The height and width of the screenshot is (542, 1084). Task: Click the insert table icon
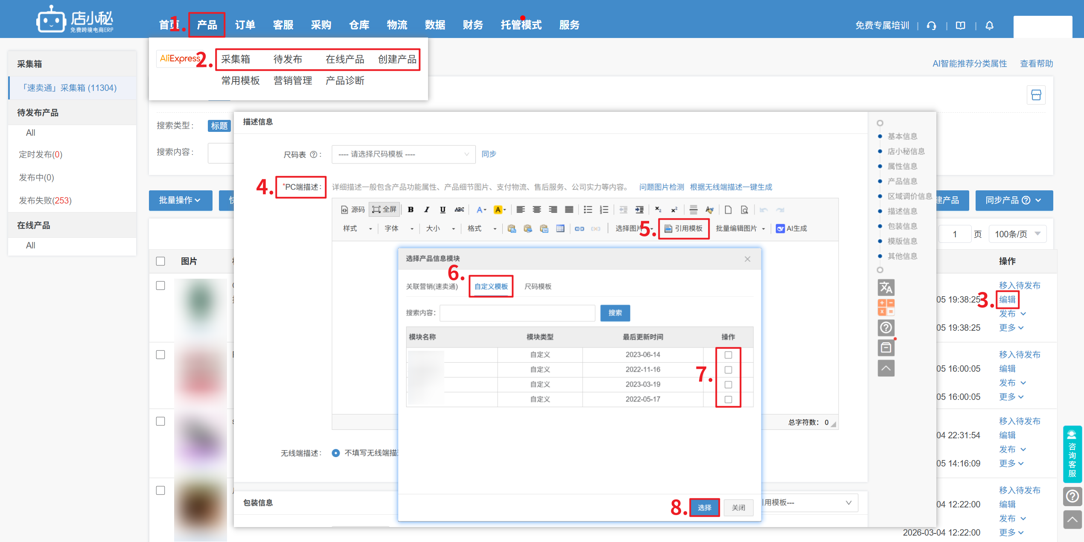point(560,229)
